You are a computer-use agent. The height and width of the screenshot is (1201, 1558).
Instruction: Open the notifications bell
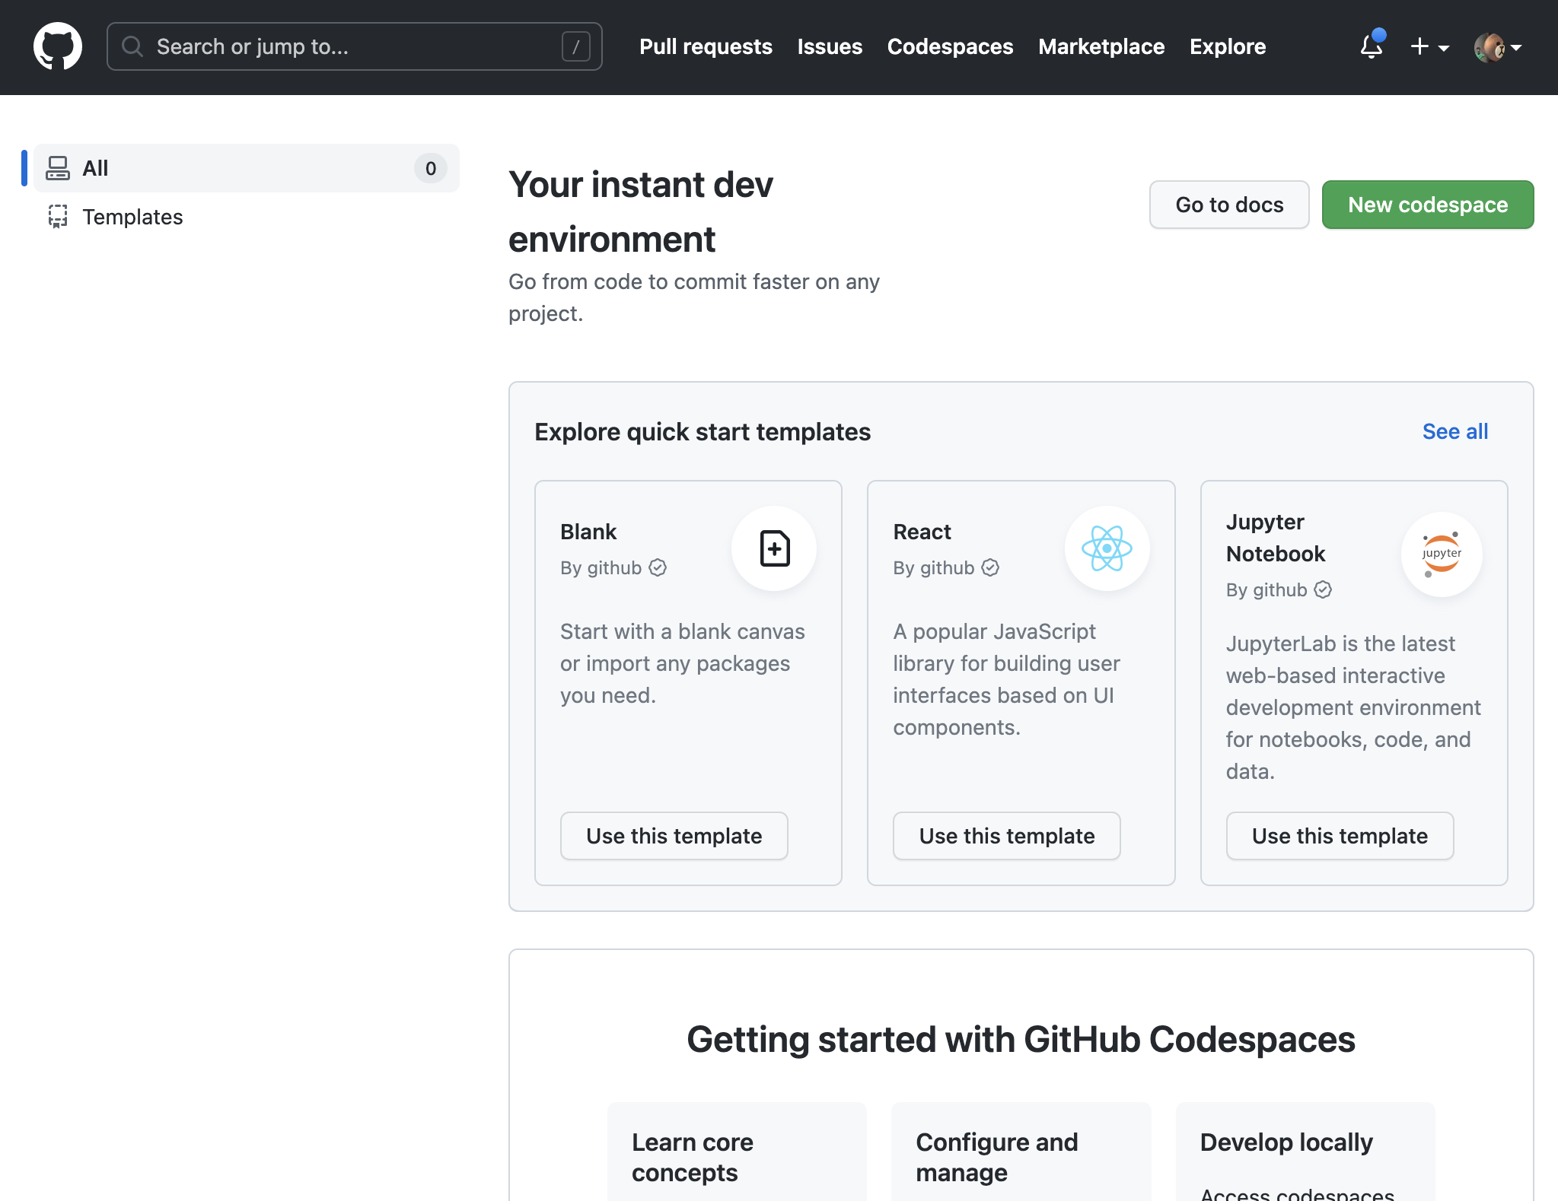(1372, 46)
